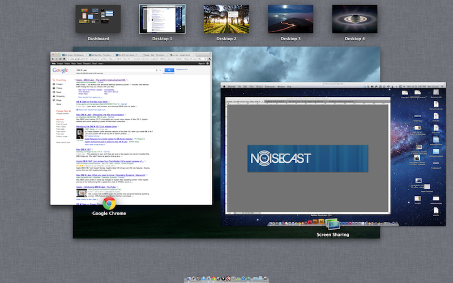Click Sign in on Google's black bar
The height and width of the screenshot is (283, 453).
click(x=202, y=63)
